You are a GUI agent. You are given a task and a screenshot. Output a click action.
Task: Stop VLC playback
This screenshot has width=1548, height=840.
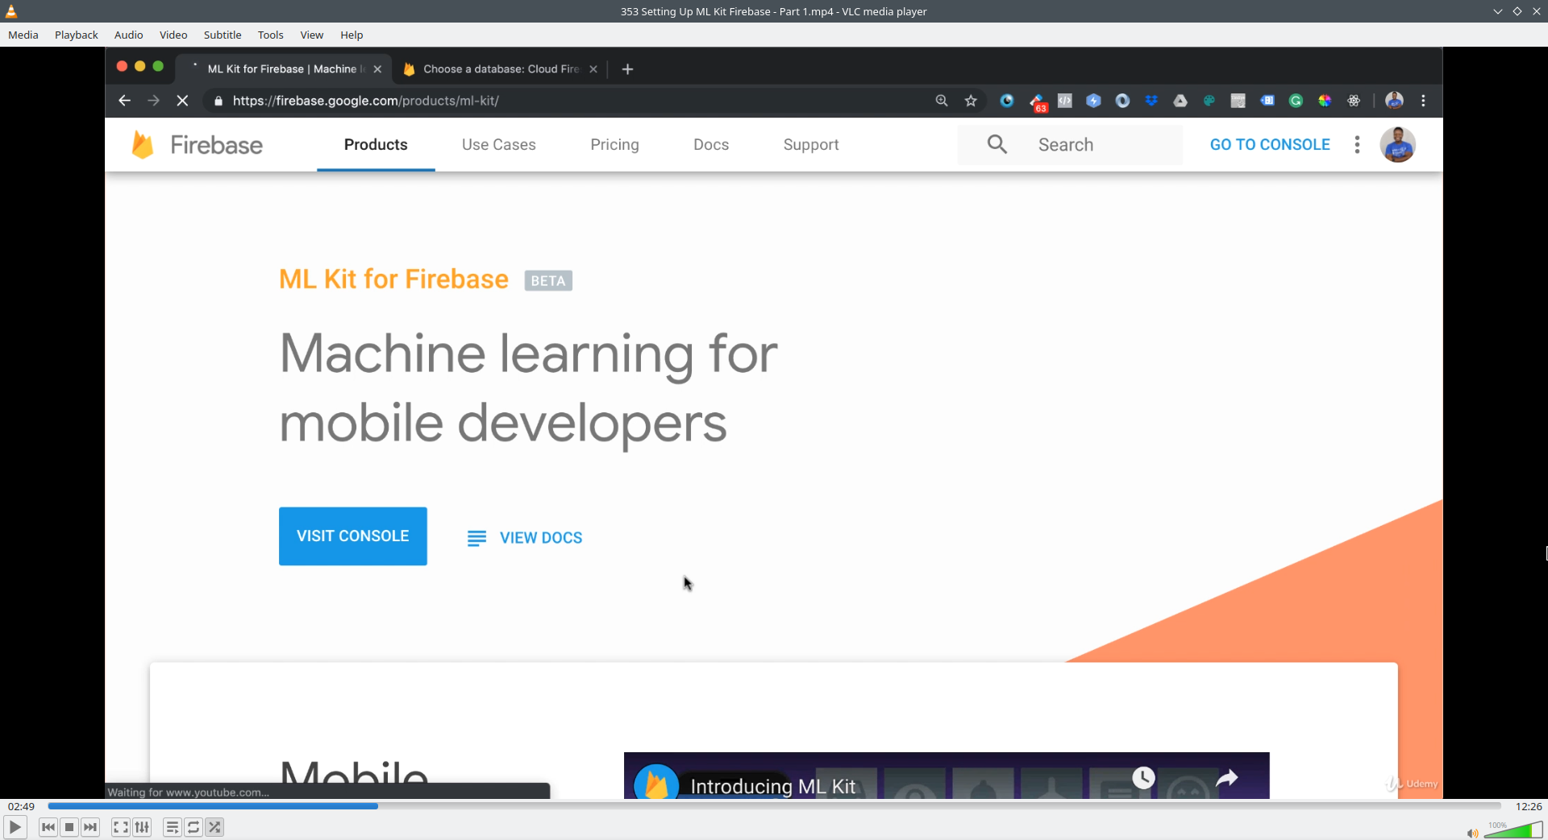[69, 827]
